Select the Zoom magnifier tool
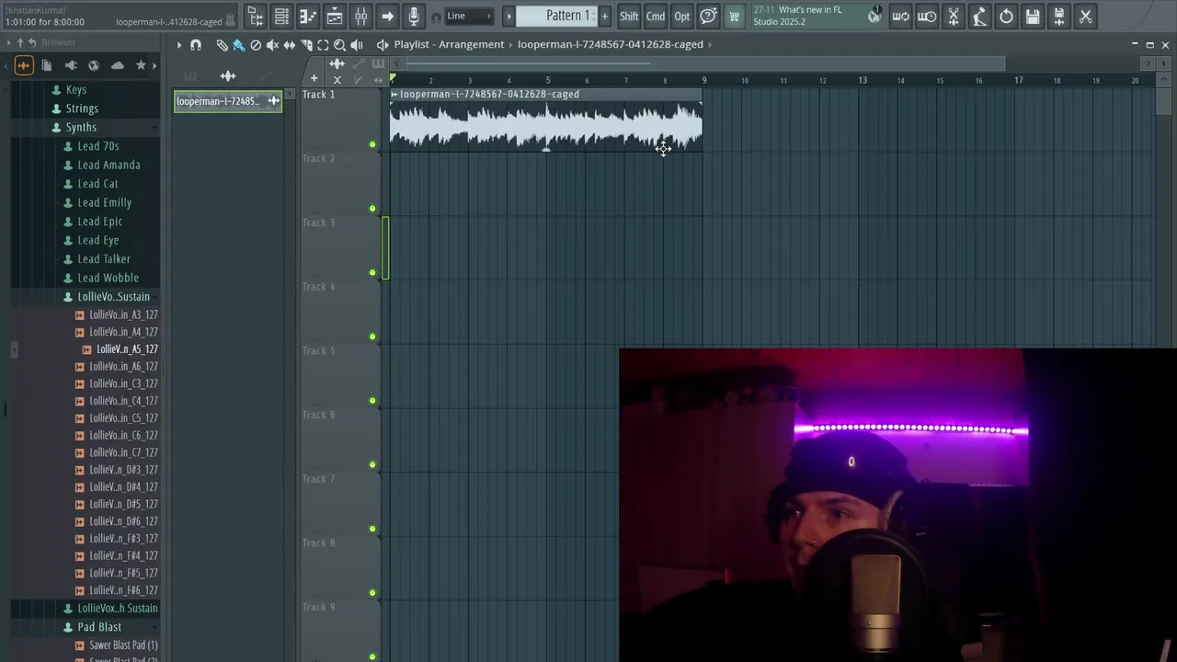Image resolution: width=1177 pixels, height=662 pixels. point(339,44)
